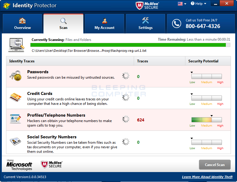237x182 pixels.
Task: Click the Security Potential column header
Action: [203, 61]
